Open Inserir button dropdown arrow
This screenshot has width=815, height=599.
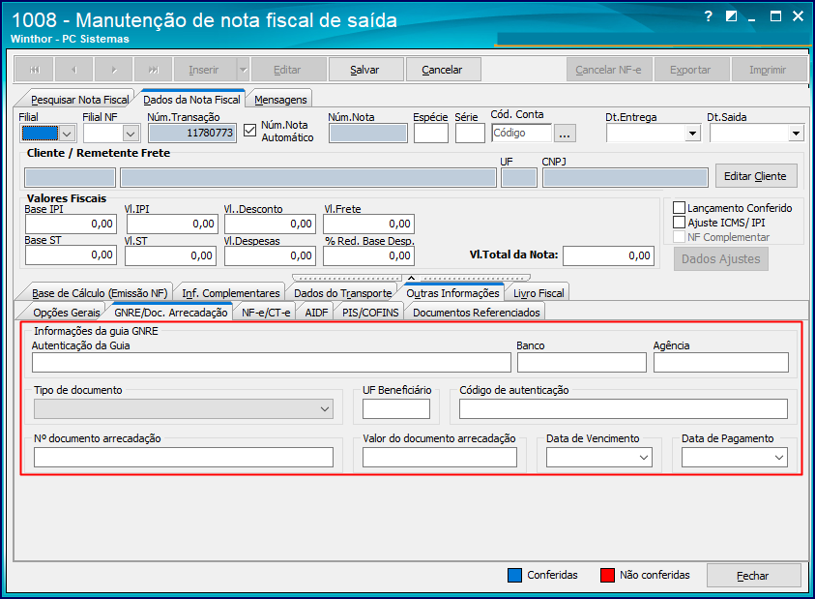243,70
